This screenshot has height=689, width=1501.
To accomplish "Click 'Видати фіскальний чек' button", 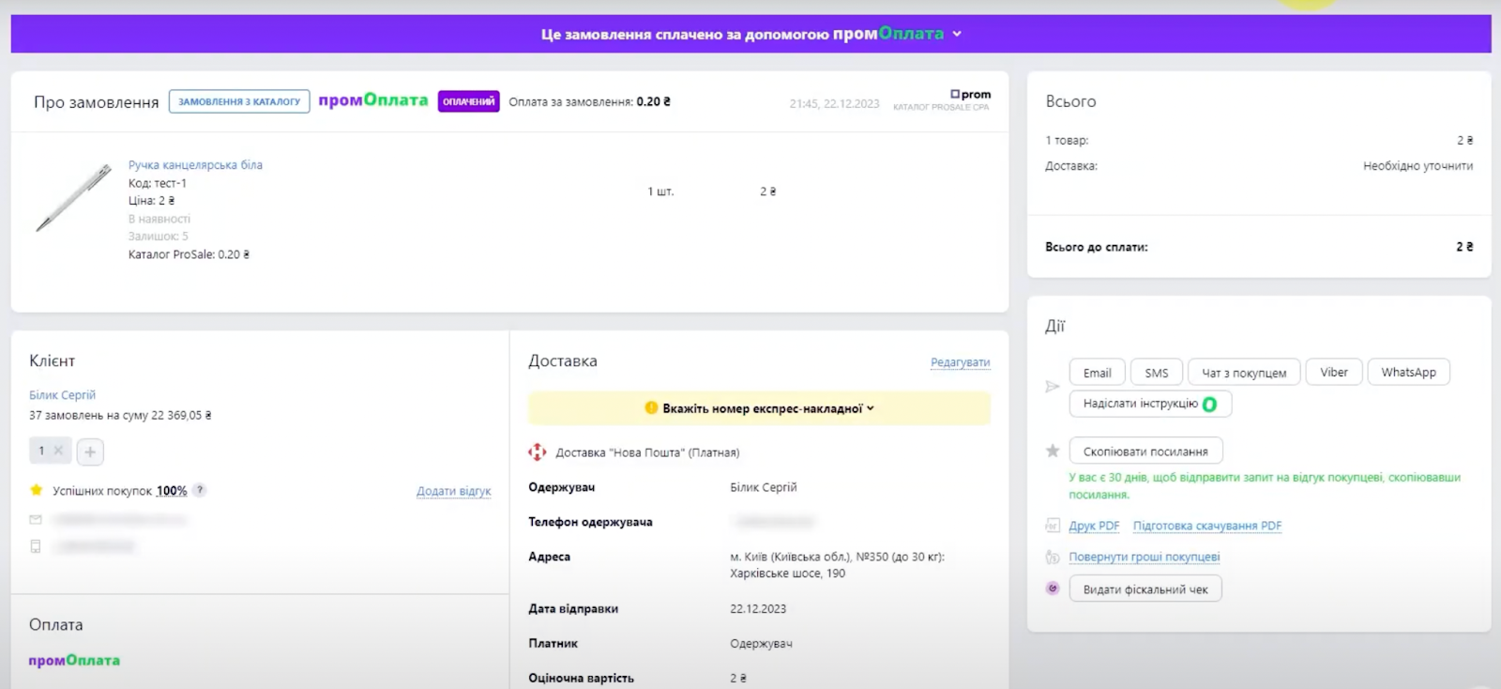I will pos(1145,589).
